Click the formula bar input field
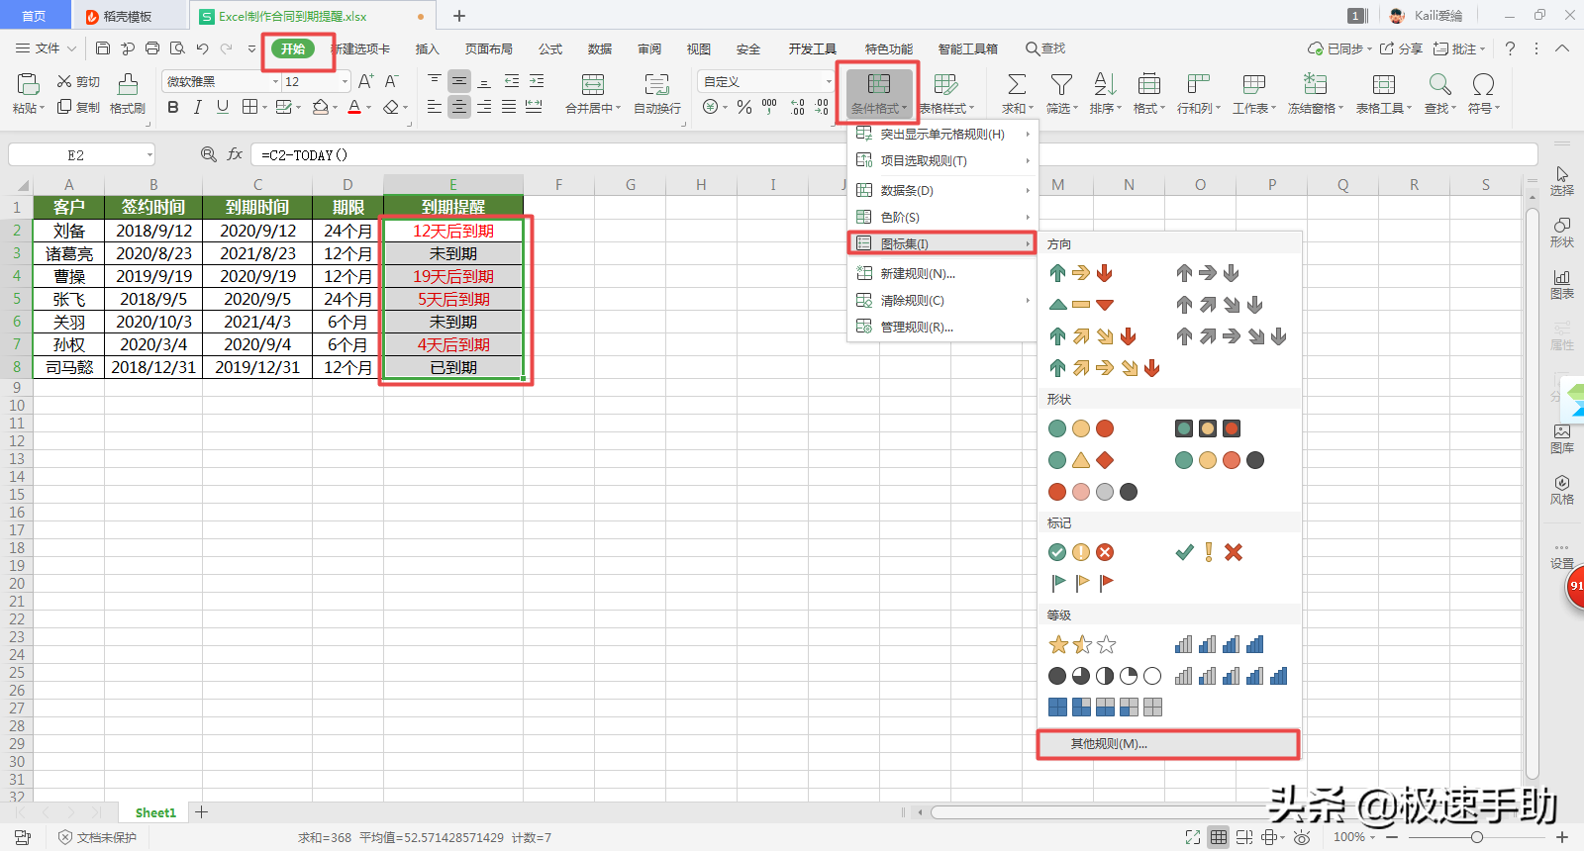The image size is (1584, 851). (x=893, y=154)
